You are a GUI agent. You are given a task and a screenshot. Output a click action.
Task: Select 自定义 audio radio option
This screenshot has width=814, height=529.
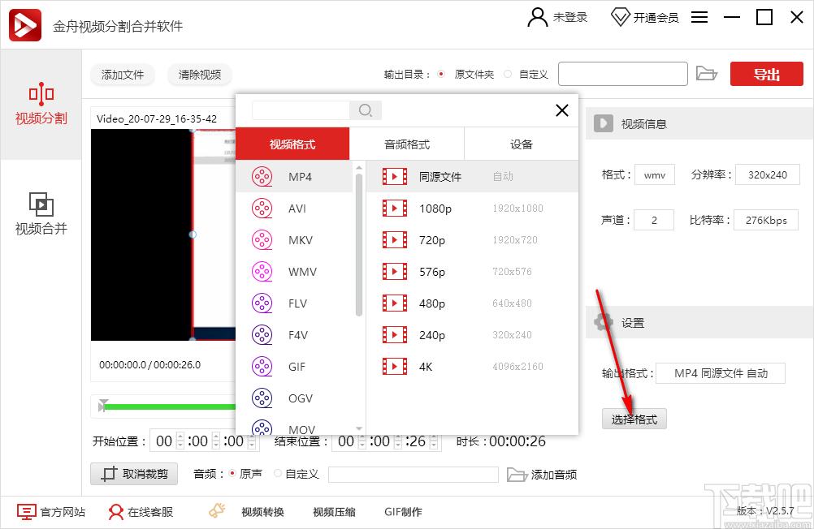point(278,474)
